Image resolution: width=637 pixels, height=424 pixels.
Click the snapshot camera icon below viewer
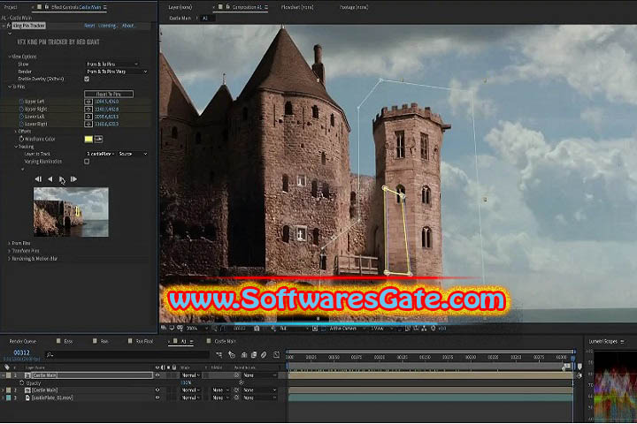click(x=257, y=329)
